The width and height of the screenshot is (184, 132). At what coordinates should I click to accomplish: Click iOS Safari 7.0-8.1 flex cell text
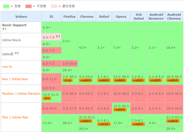[137, 121]
